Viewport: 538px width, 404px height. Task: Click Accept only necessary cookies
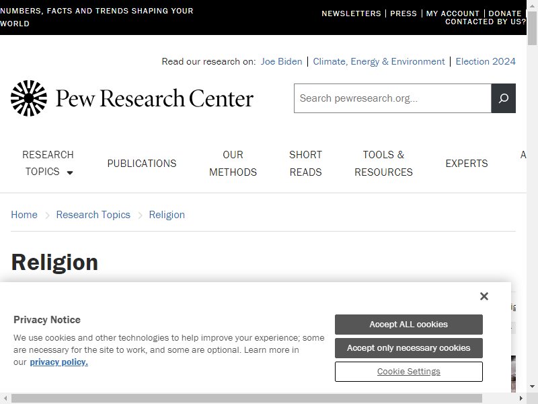[409, 348]
